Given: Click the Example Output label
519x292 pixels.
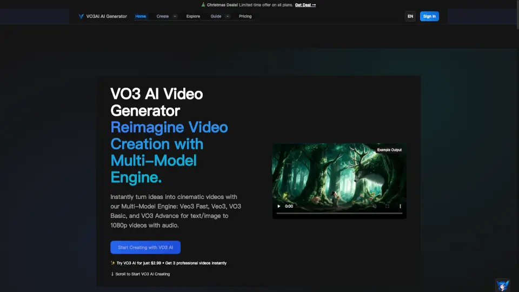Looking at the screenshot, I should pos(389,150).
